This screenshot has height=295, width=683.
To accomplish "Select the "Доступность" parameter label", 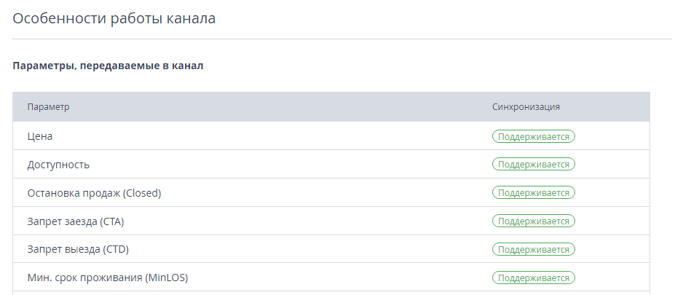I will tap(58, 165).
